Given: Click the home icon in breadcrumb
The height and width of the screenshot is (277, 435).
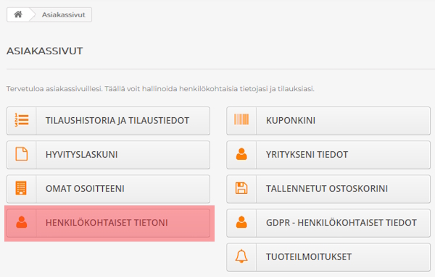Looking at the screenshot, I should [x=18, y=14].
